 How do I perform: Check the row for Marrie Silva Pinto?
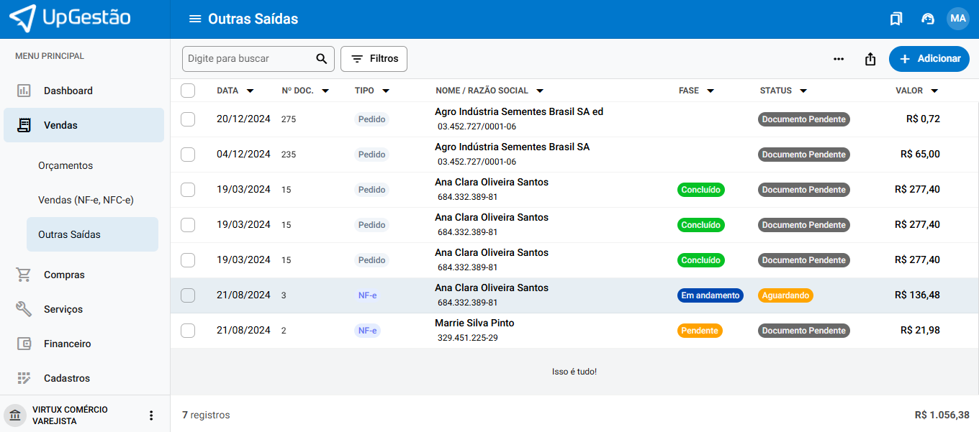[188, 331]
